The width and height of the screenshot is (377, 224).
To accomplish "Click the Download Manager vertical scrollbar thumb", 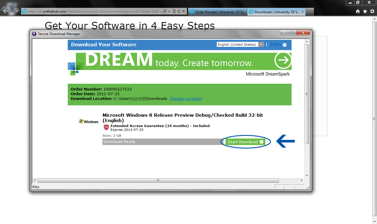I will [x=307, y=94].
